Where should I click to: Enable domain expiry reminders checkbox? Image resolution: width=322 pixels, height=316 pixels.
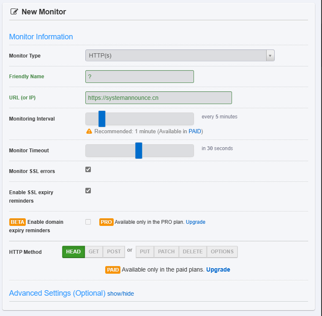point(88,222)
